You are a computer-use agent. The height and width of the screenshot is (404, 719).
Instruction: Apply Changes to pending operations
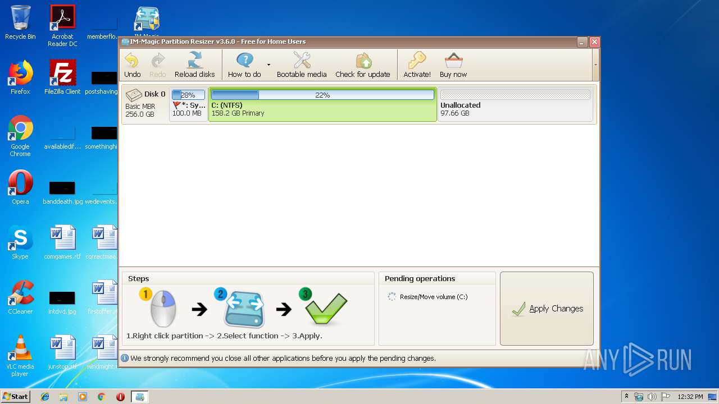[x=547, y=309]
